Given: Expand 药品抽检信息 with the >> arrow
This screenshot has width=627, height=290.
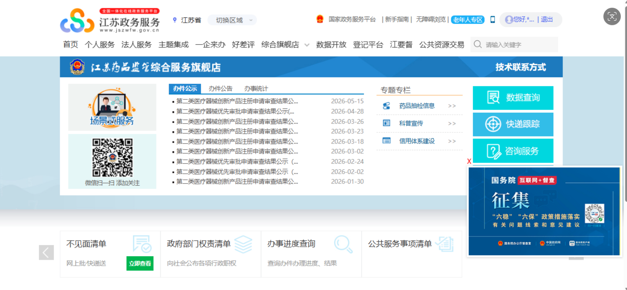Looking at the screenshot, I should (452, 106).
